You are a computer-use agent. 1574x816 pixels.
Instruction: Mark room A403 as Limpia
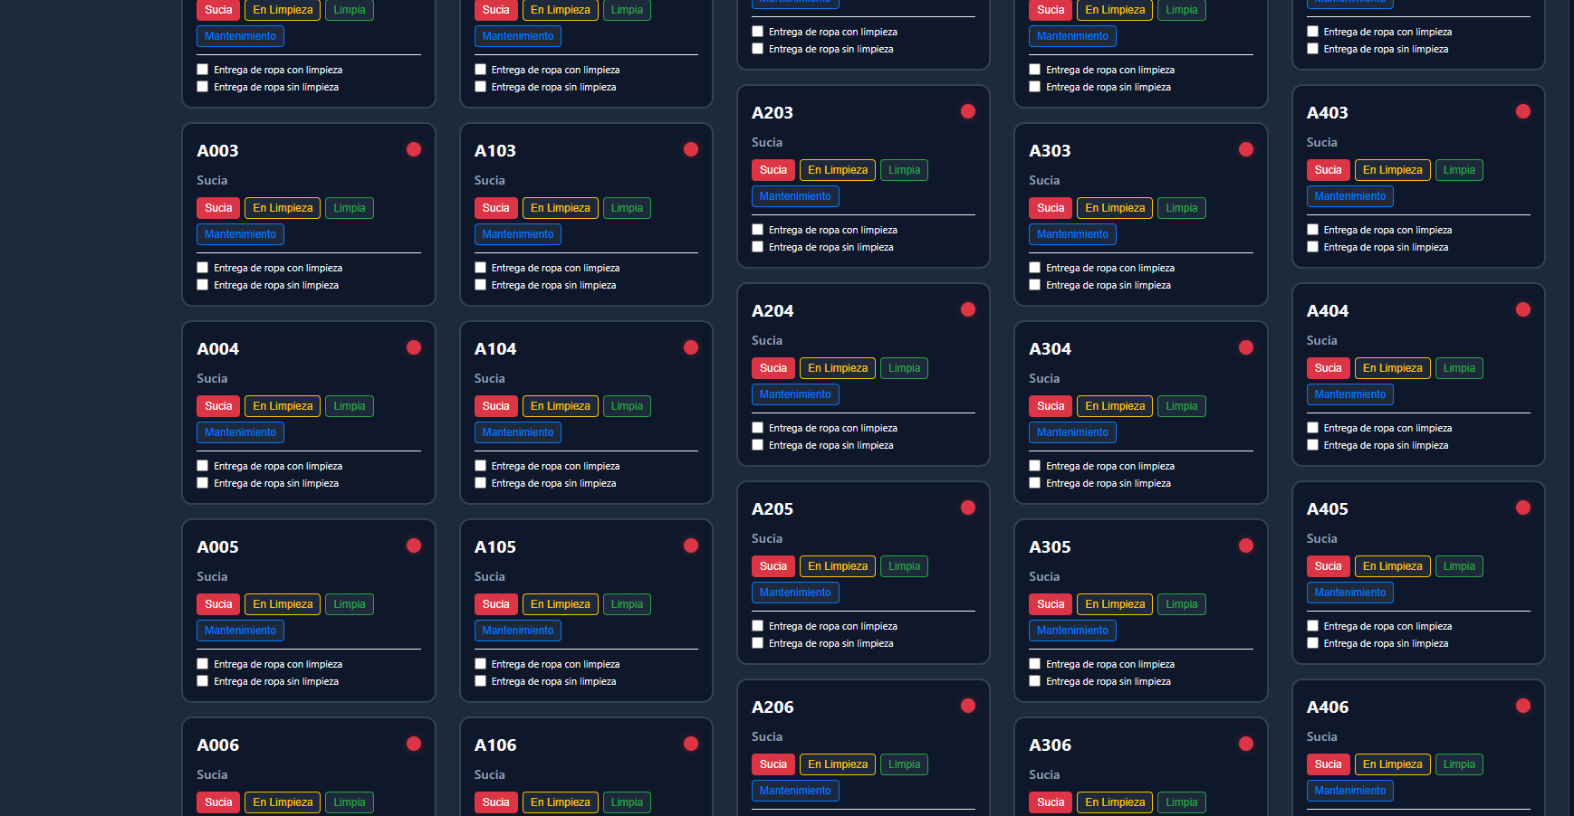[x=1459, y=170]
